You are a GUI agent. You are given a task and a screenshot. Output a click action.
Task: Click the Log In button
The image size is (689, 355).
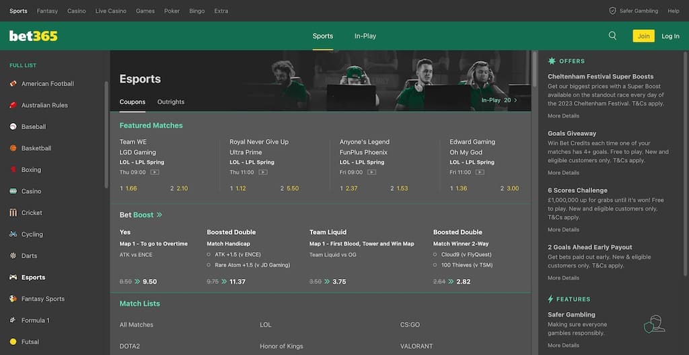pyautogui.click(x=671, y=36)
